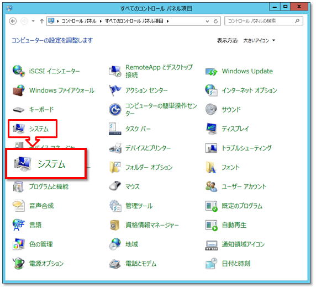Open the 通知領域アイコン icon
Image resolution: width=316 pixels, height=289 pixels.
[211, 245]
